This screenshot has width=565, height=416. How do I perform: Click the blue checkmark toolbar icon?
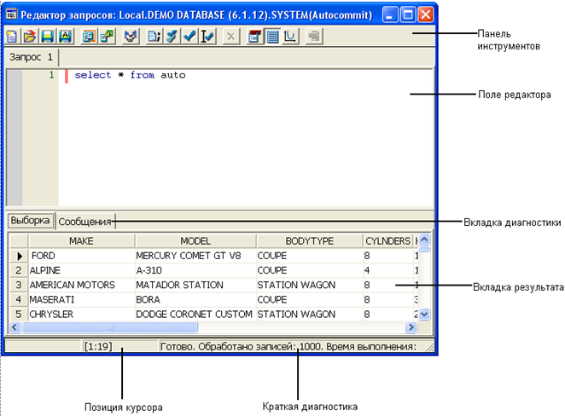tap(189, 38)
